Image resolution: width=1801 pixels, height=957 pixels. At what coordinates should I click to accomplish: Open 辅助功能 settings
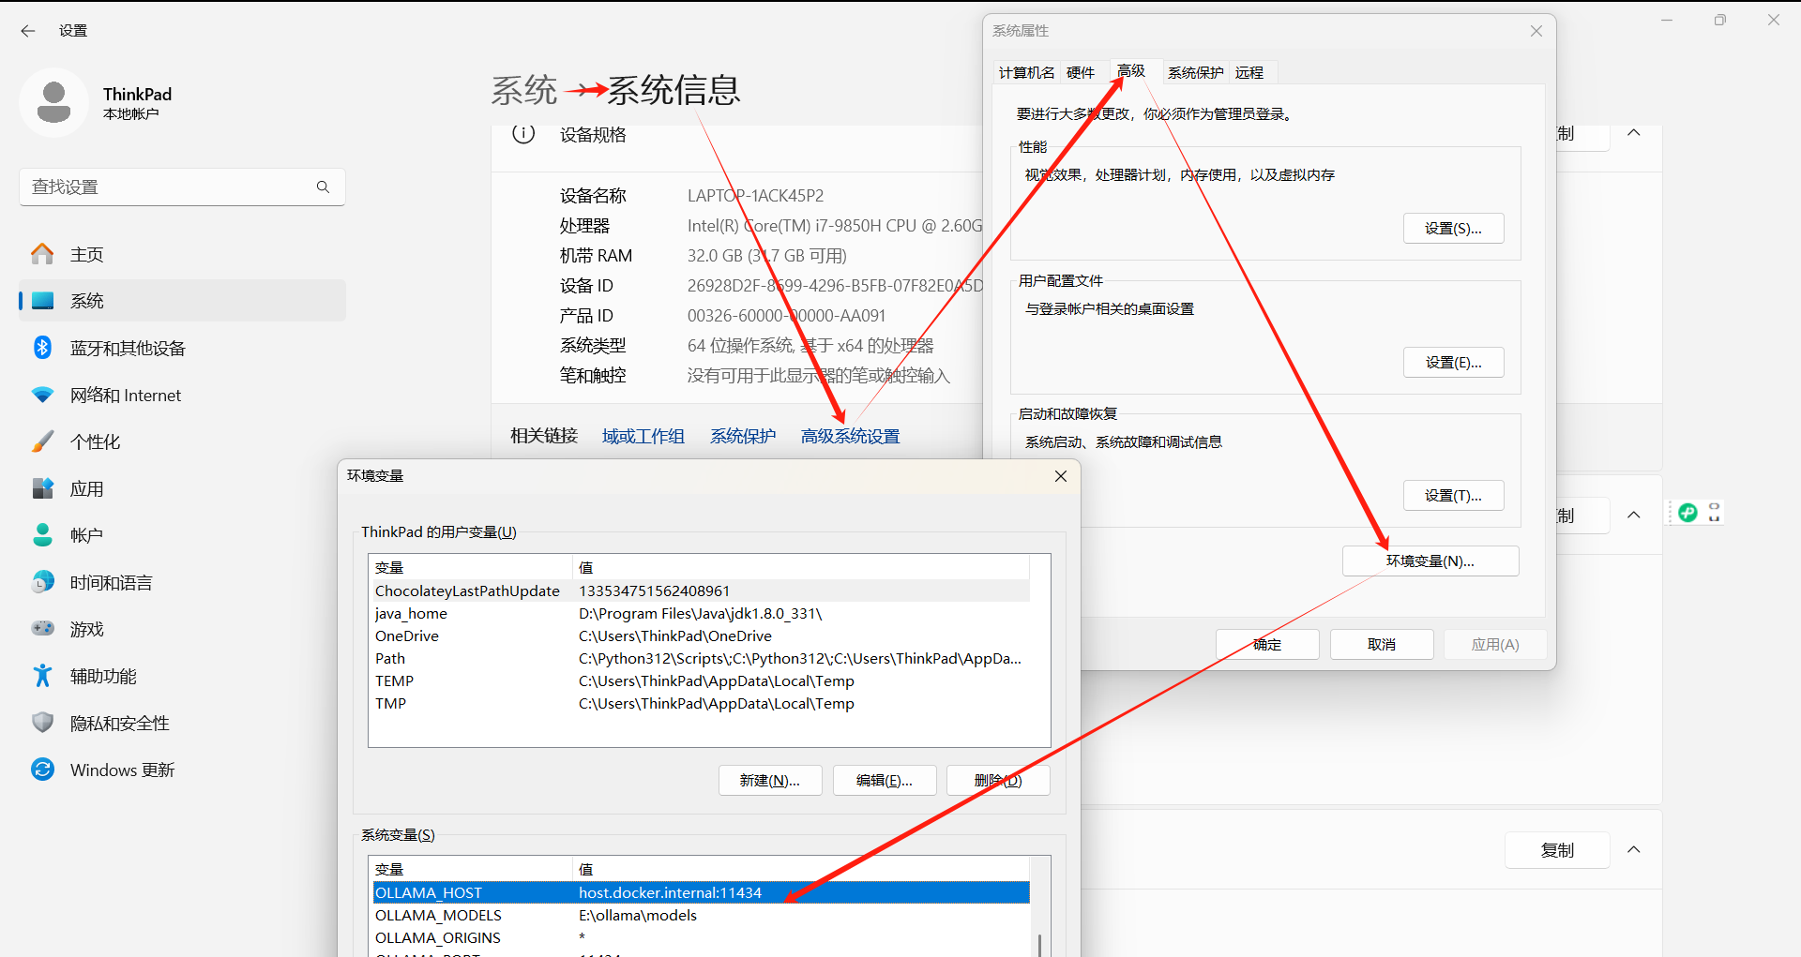click(x=183, y=676)
